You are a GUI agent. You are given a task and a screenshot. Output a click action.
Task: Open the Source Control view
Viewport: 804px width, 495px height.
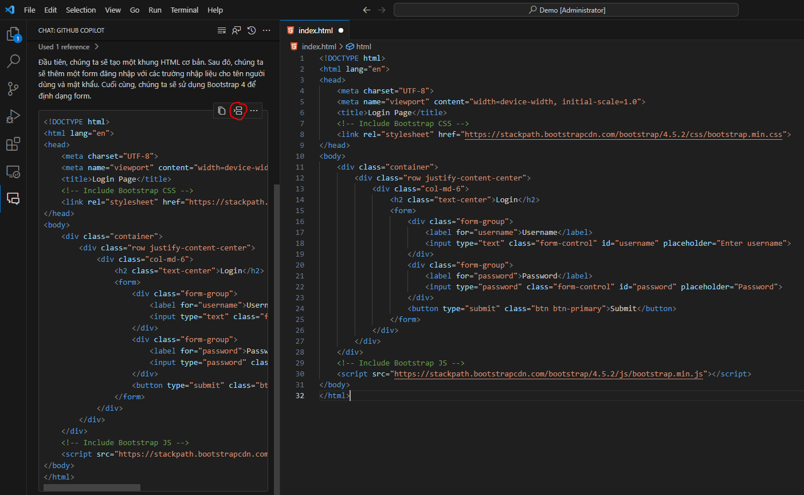pos(13,88)
